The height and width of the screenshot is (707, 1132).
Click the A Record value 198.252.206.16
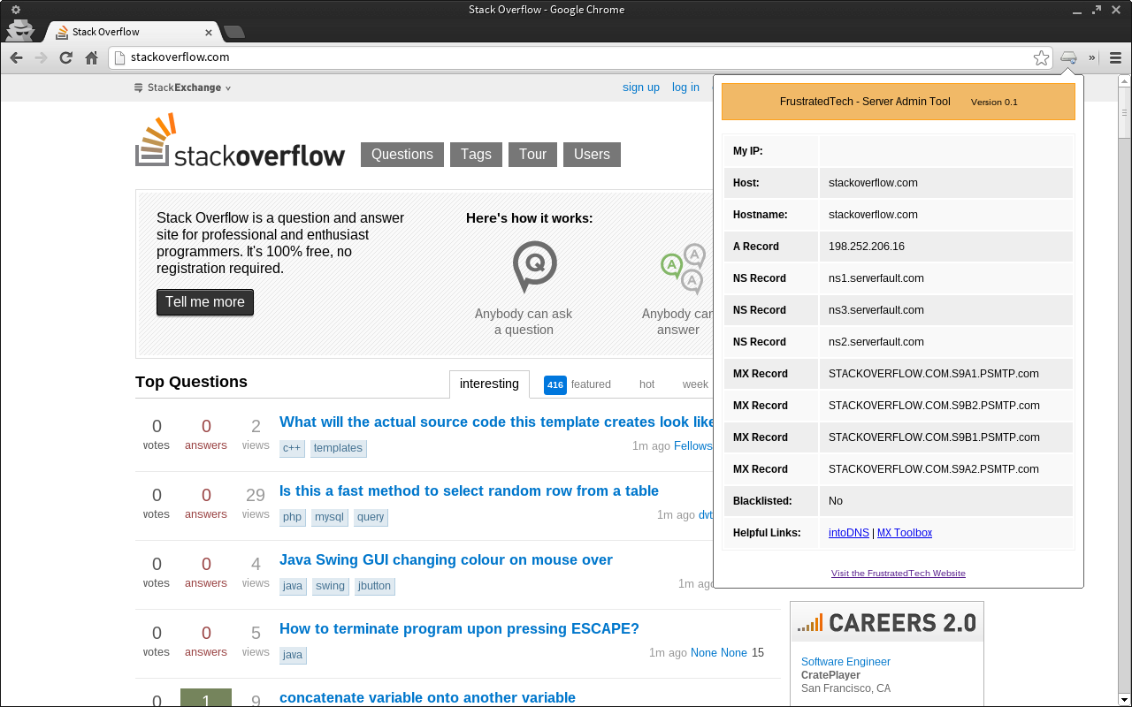867,247
